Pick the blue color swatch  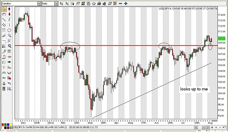tap(8, 125)
